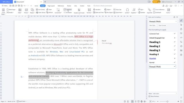The height and width of the screenshot is (103, 184).
Task: Open the Symbol picker
Action: 127,11
